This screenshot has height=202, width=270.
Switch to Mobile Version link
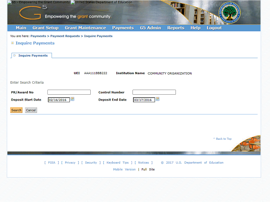tap(124, 169)
